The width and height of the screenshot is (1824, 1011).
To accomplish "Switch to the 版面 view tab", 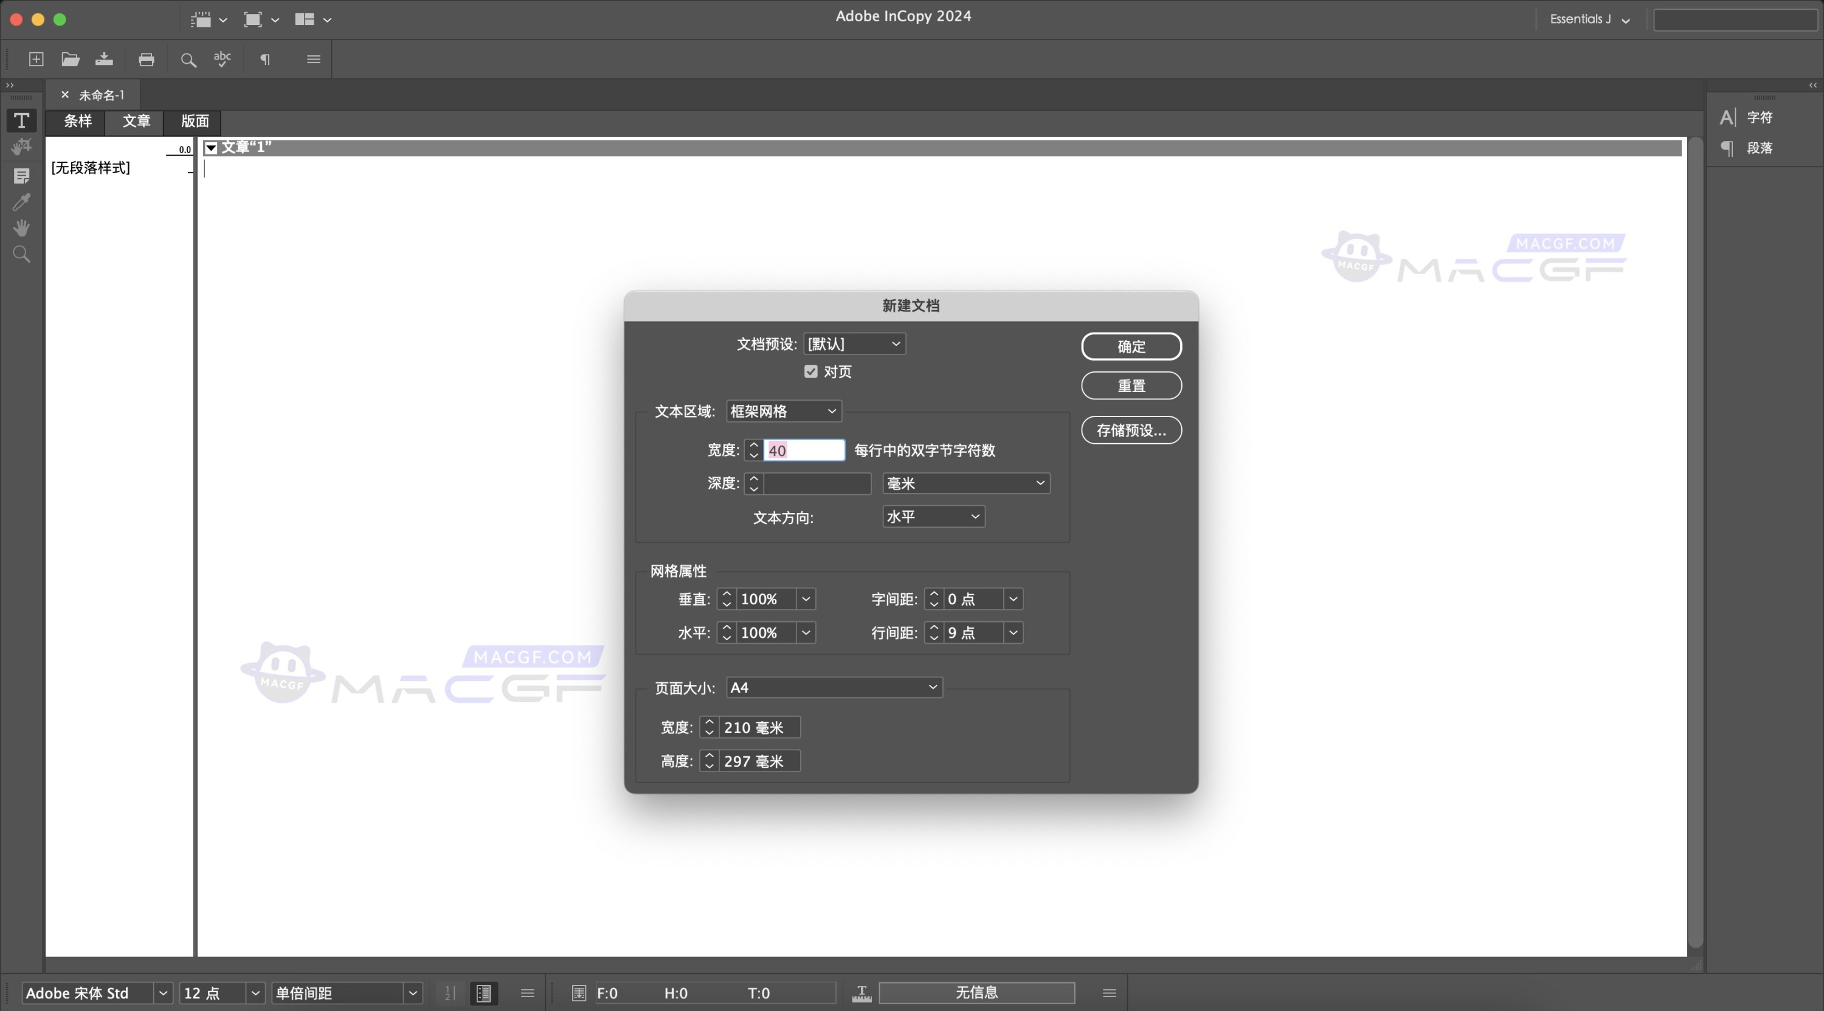I will [x=194, y=122].
